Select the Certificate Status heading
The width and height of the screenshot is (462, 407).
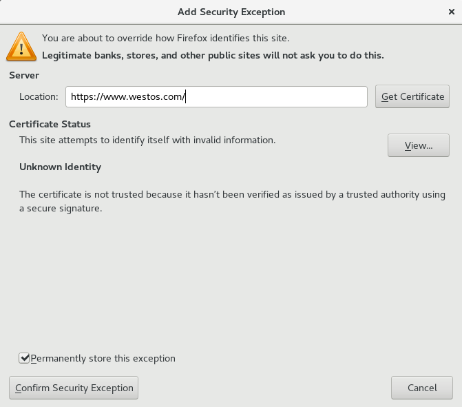(50, 124)
